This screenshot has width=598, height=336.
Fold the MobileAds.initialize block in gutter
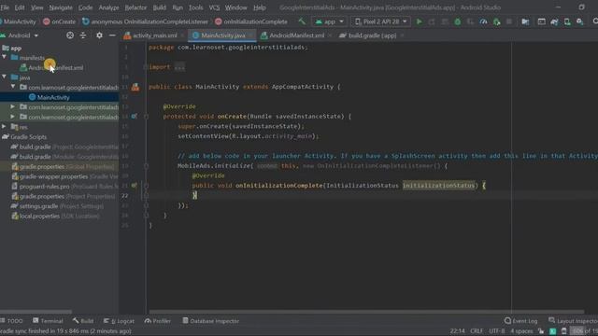pyautogui.click(x=146, y=166)
